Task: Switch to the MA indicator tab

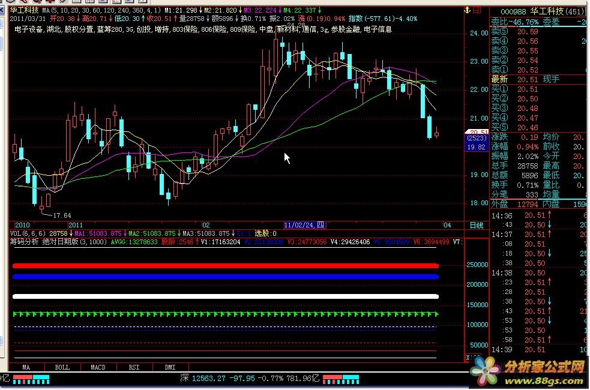Action: (26, 367)
